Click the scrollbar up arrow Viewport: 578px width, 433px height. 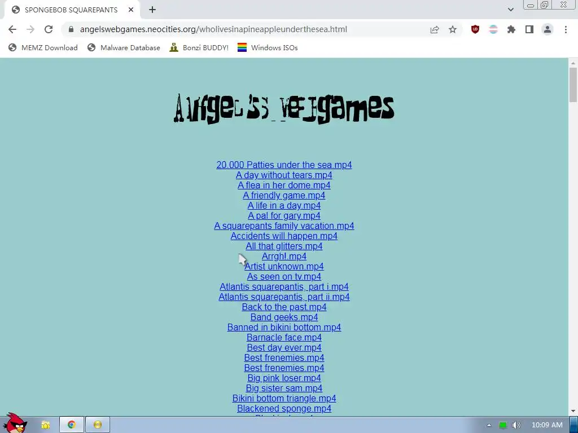(x=573, y=63)
